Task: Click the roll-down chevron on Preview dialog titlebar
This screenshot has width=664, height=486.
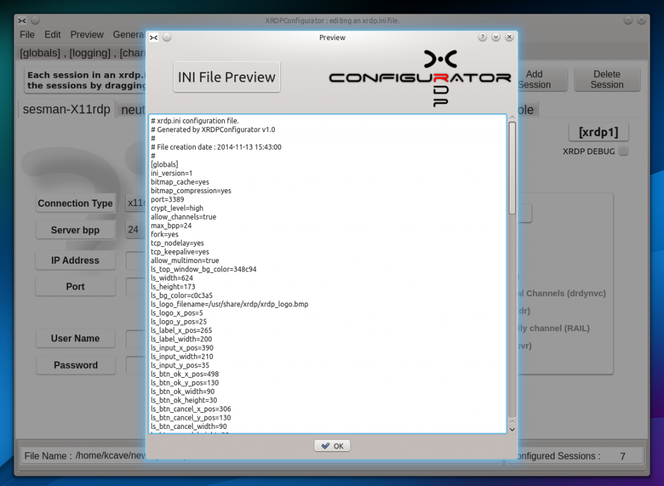Action: tap(495, 38)
